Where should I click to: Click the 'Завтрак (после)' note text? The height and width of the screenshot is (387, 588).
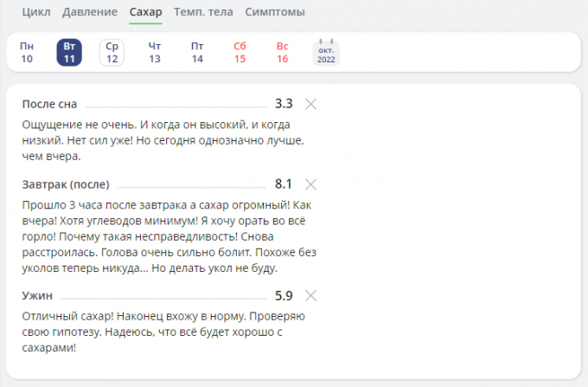161,238
